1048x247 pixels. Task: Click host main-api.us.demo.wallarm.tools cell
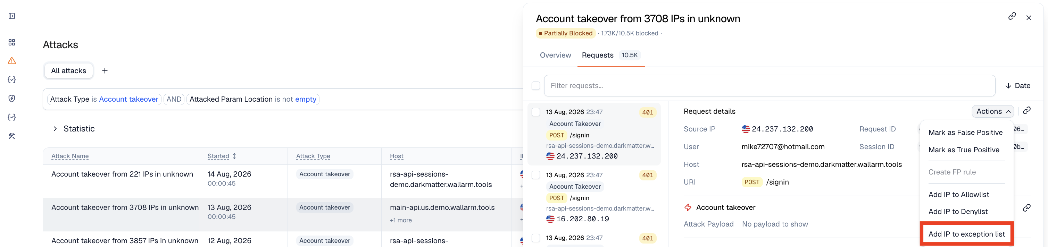tap(442, 207)
